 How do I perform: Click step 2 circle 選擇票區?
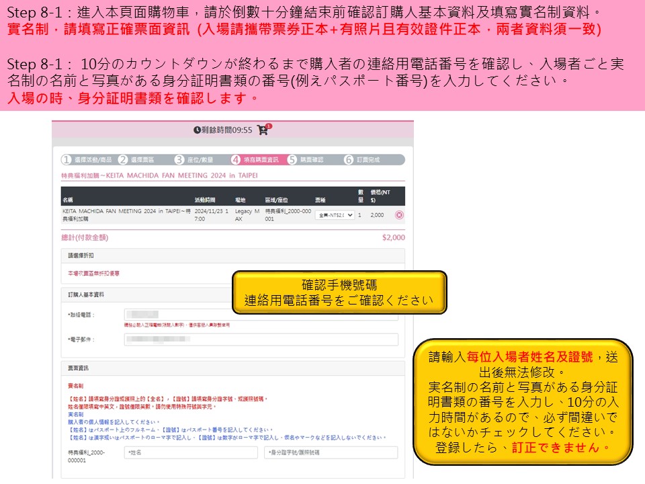pos(123,160)
